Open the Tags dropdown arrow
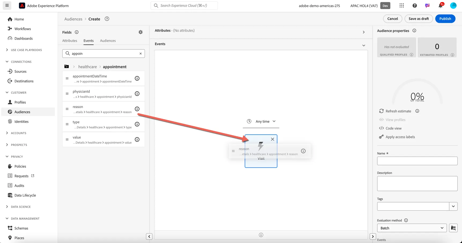Viewport: 462px width, 243px height. (x=453, y=206)
